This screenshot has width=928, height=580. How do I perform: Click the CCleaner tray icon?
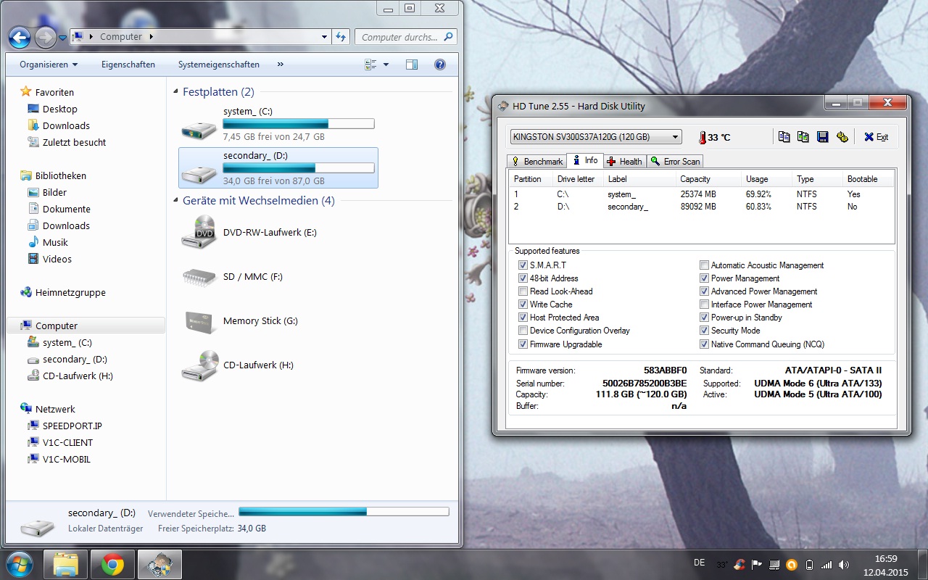tap(739, 564)
